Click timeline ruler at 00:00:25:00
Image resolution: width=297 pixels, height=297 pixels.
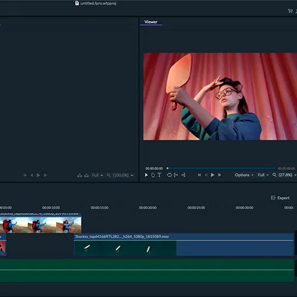click(x=196, y=208)
